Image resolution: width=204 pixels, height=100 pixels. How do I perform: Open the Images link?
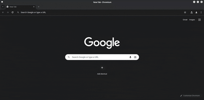pyautogui.click(x=192, y=20)
